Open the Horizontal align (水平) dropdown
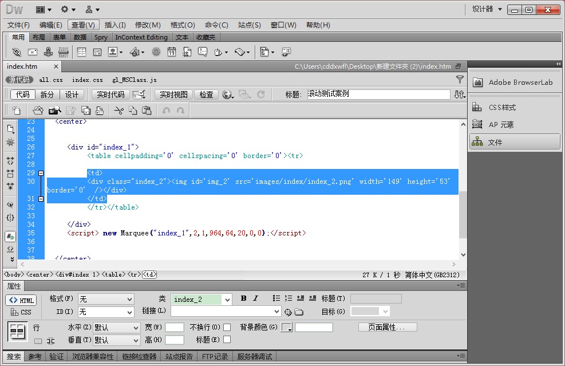 (x=116, y=328)
